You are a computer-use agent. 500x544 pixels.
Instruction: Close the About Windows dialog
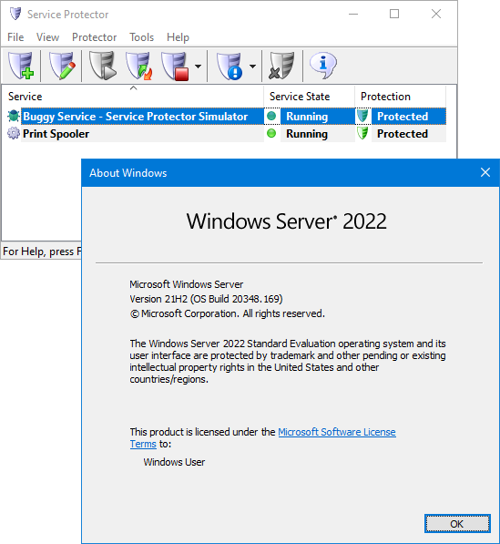(x=485, y=172)
